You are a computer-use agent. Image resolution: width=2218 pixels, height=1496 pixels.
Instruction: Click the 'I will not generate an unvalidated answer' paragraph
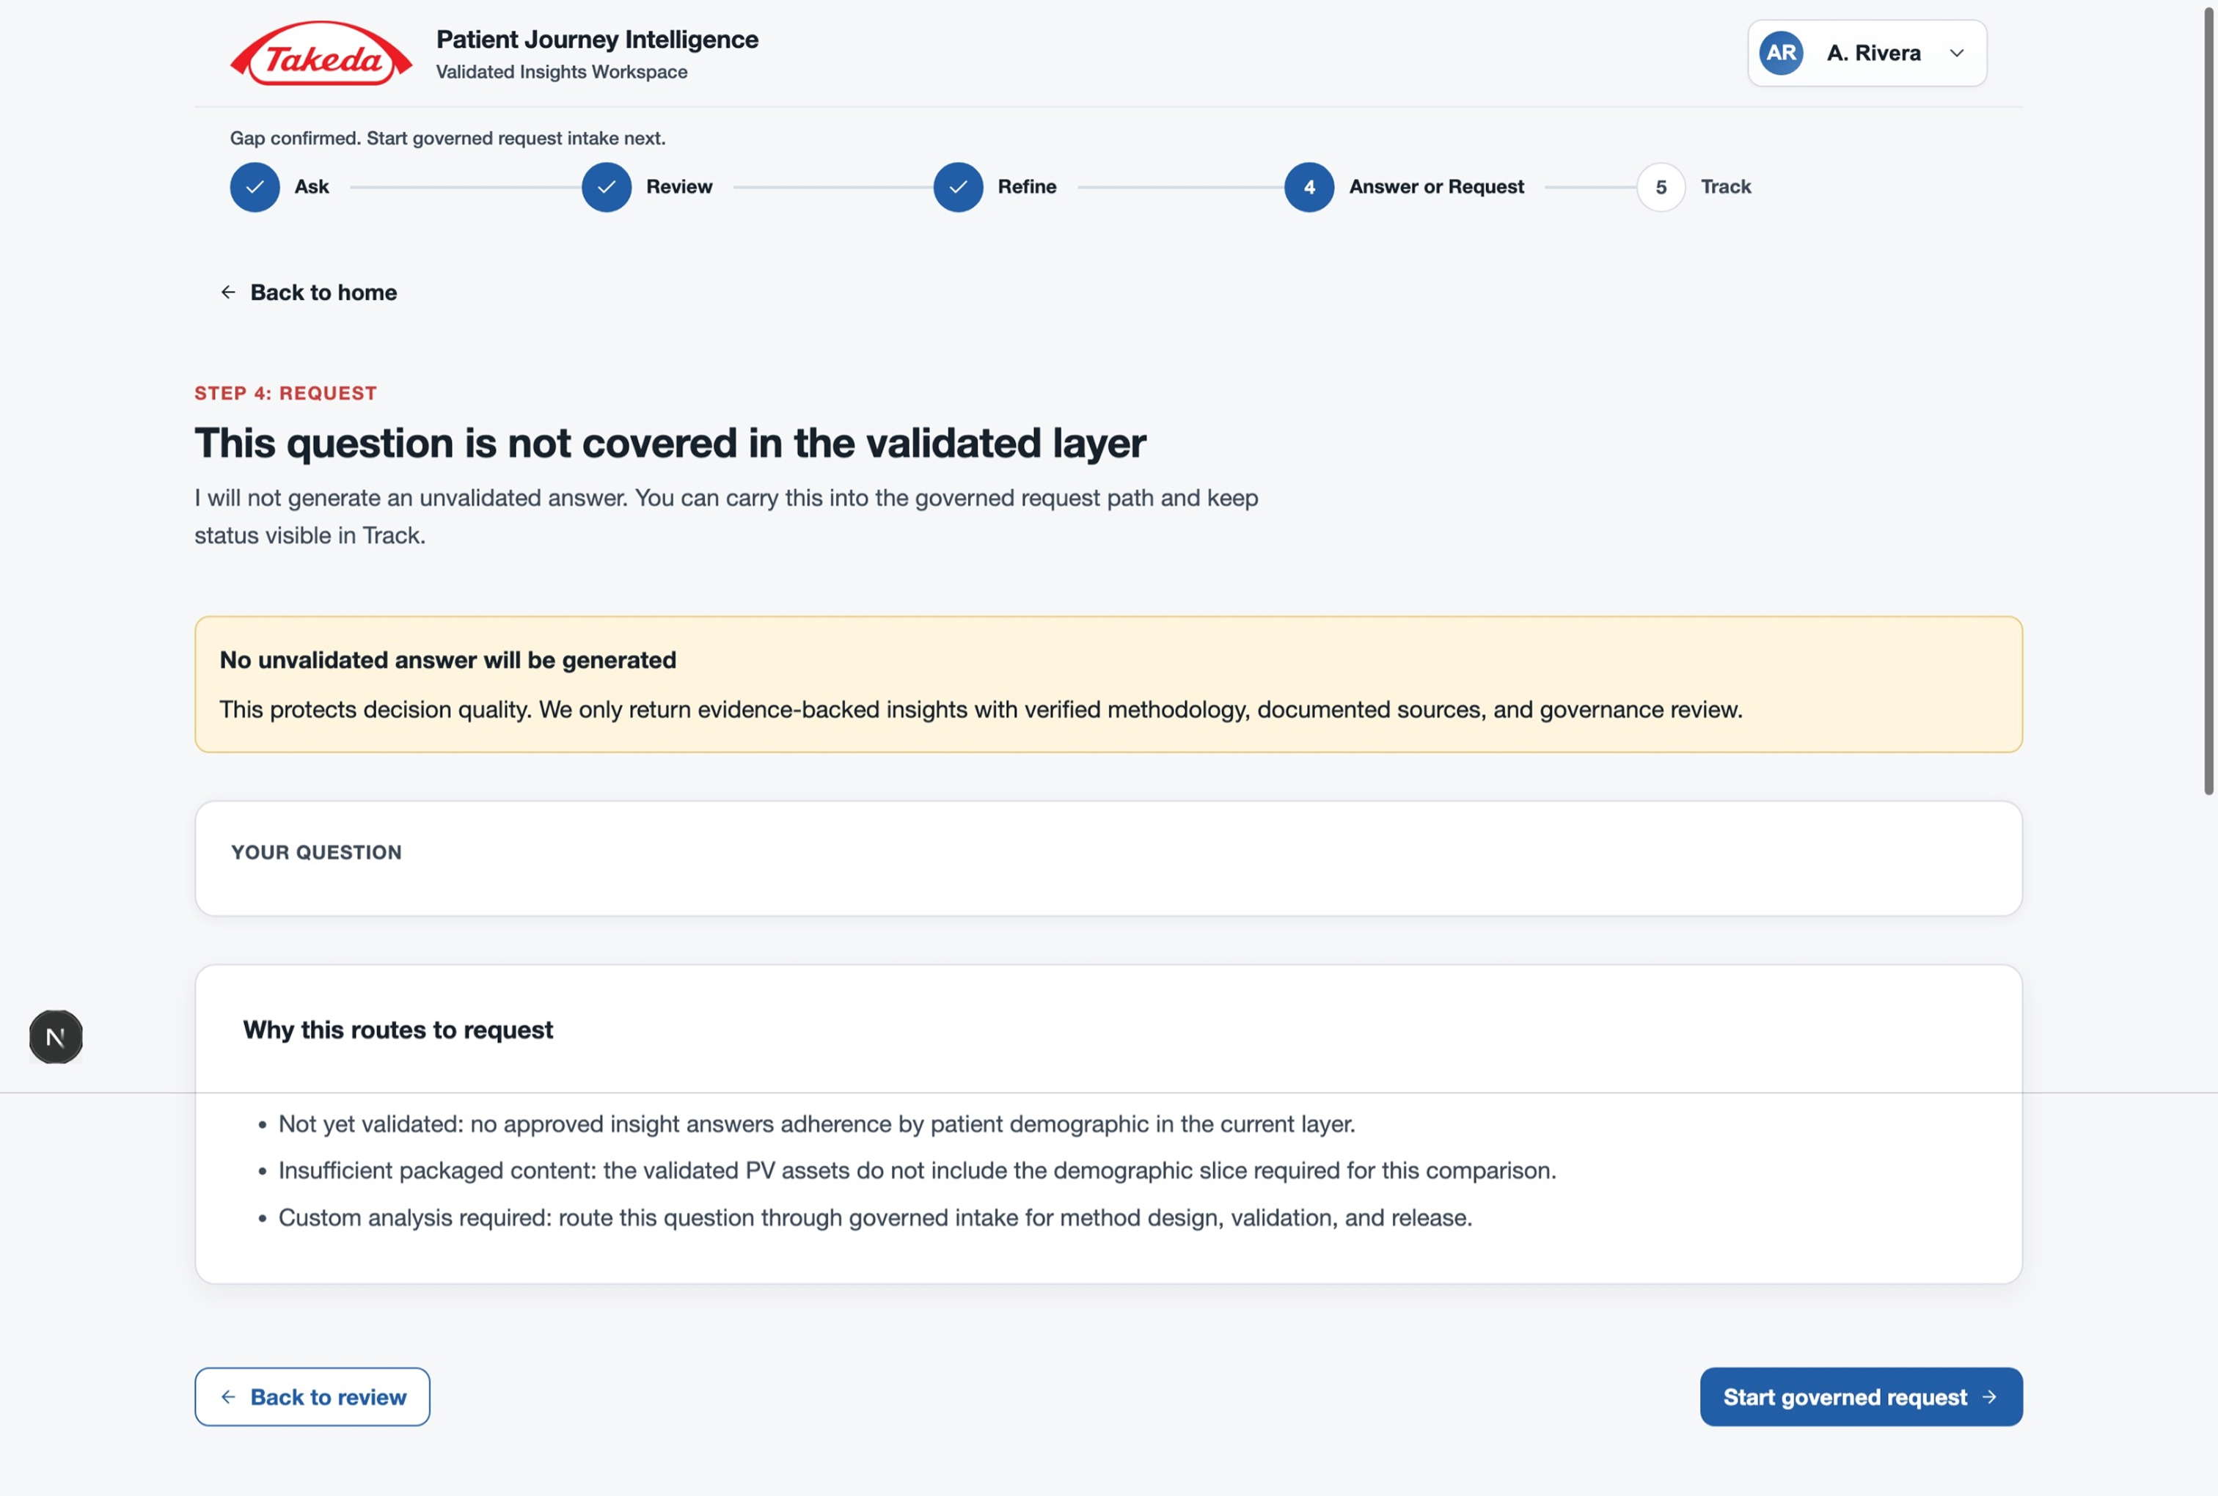coord(726,516)
